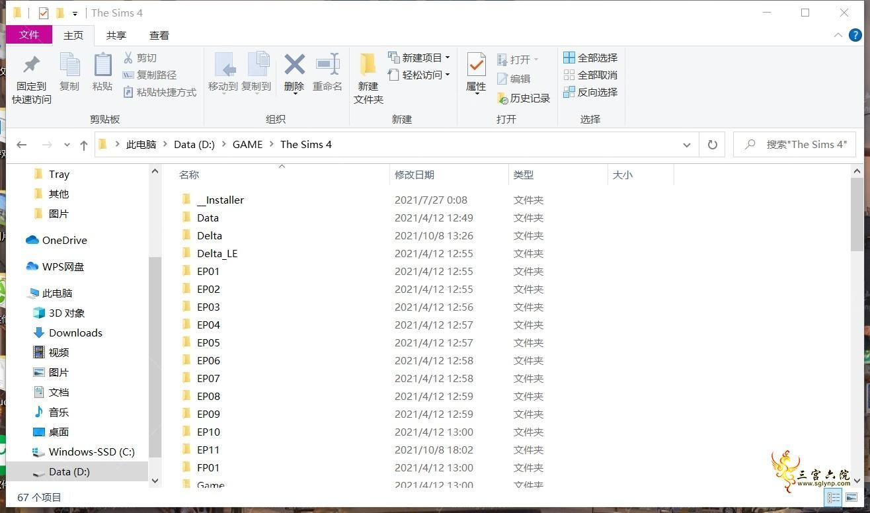Collapse the ribbon with the chevron

click(838, 35)
